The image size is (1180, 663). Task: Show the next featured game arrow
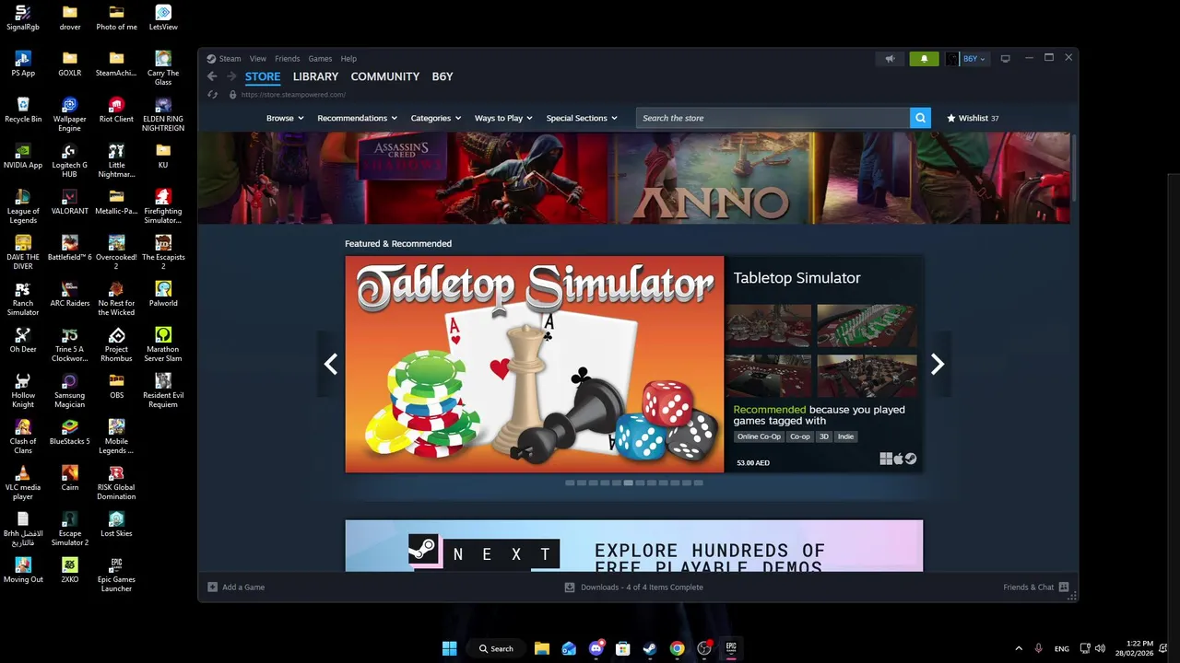click(x=937, y=365)
